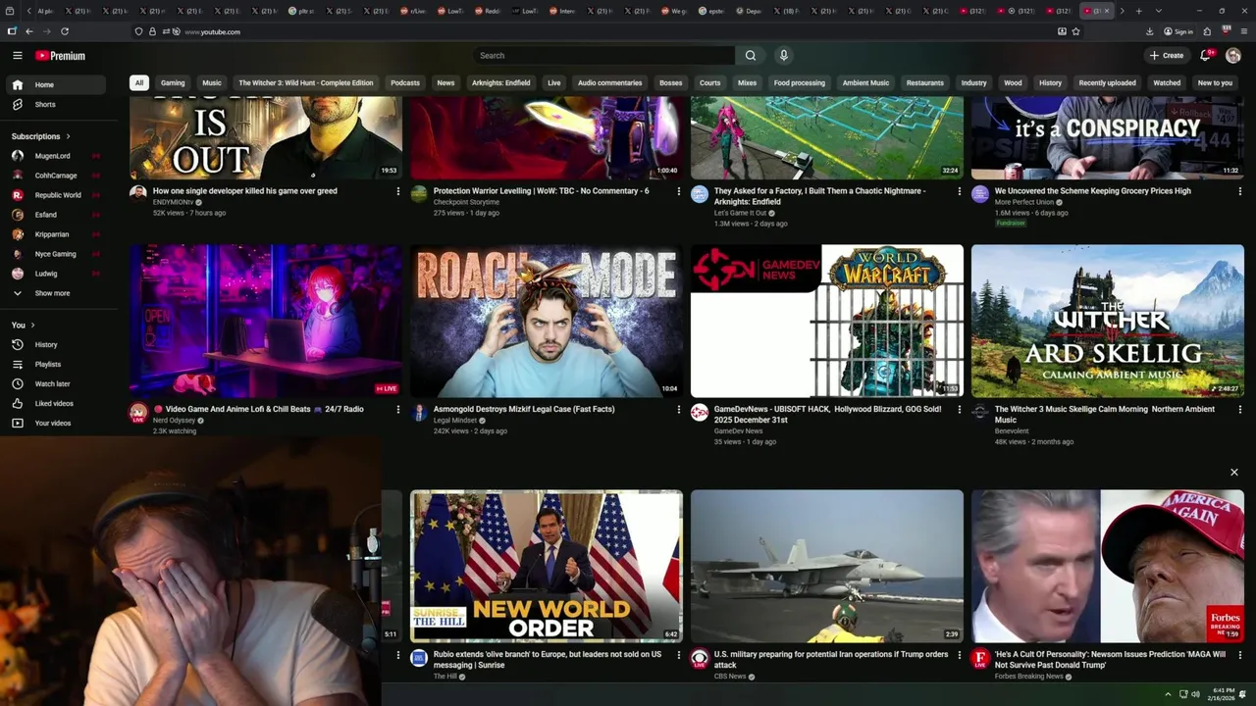This screenshot has height=706, width=1256.
Task: Select the Ambient Music filter chip
Action: coord(865,83)
